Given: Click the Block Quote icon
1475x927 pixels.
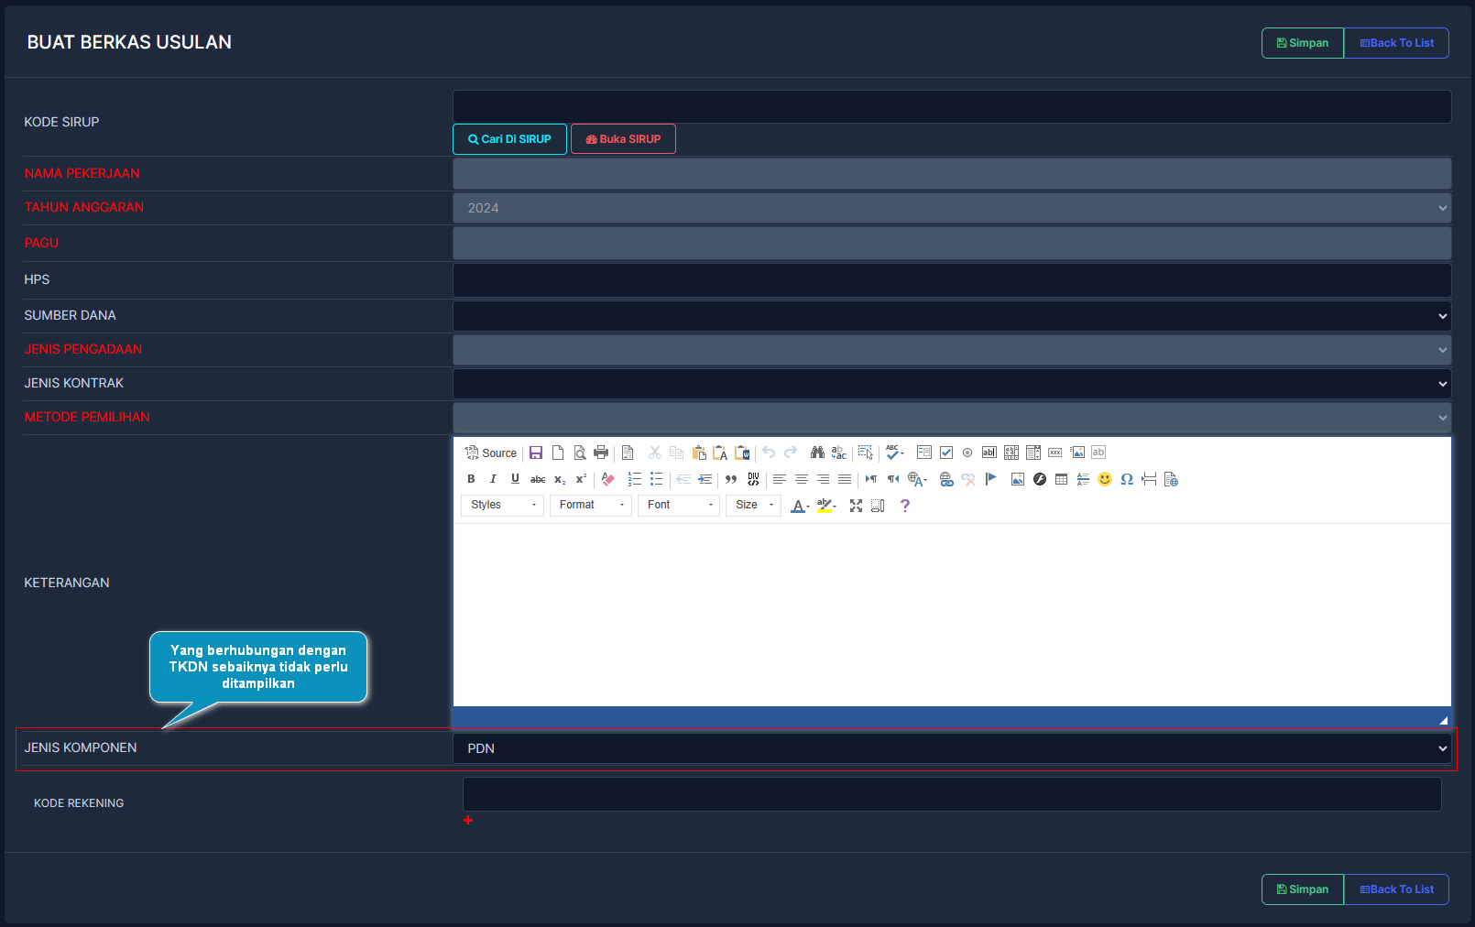Looking at the screenshot, I should pyautogui.click(x=731, y=479).
